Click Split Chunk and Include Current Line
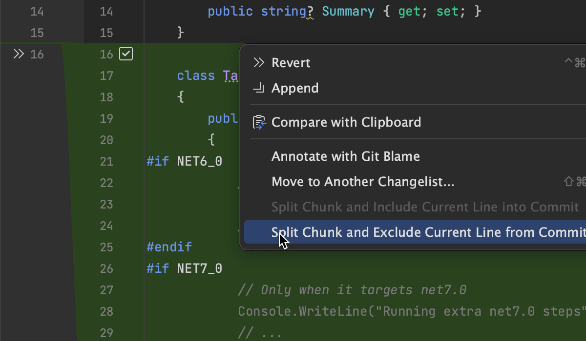586x341 pixels. [425, 207]
